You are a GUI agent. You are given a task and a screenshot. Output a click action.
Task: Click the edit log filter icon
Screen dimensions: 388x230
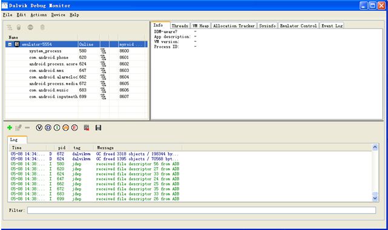[x=18, y=128]
